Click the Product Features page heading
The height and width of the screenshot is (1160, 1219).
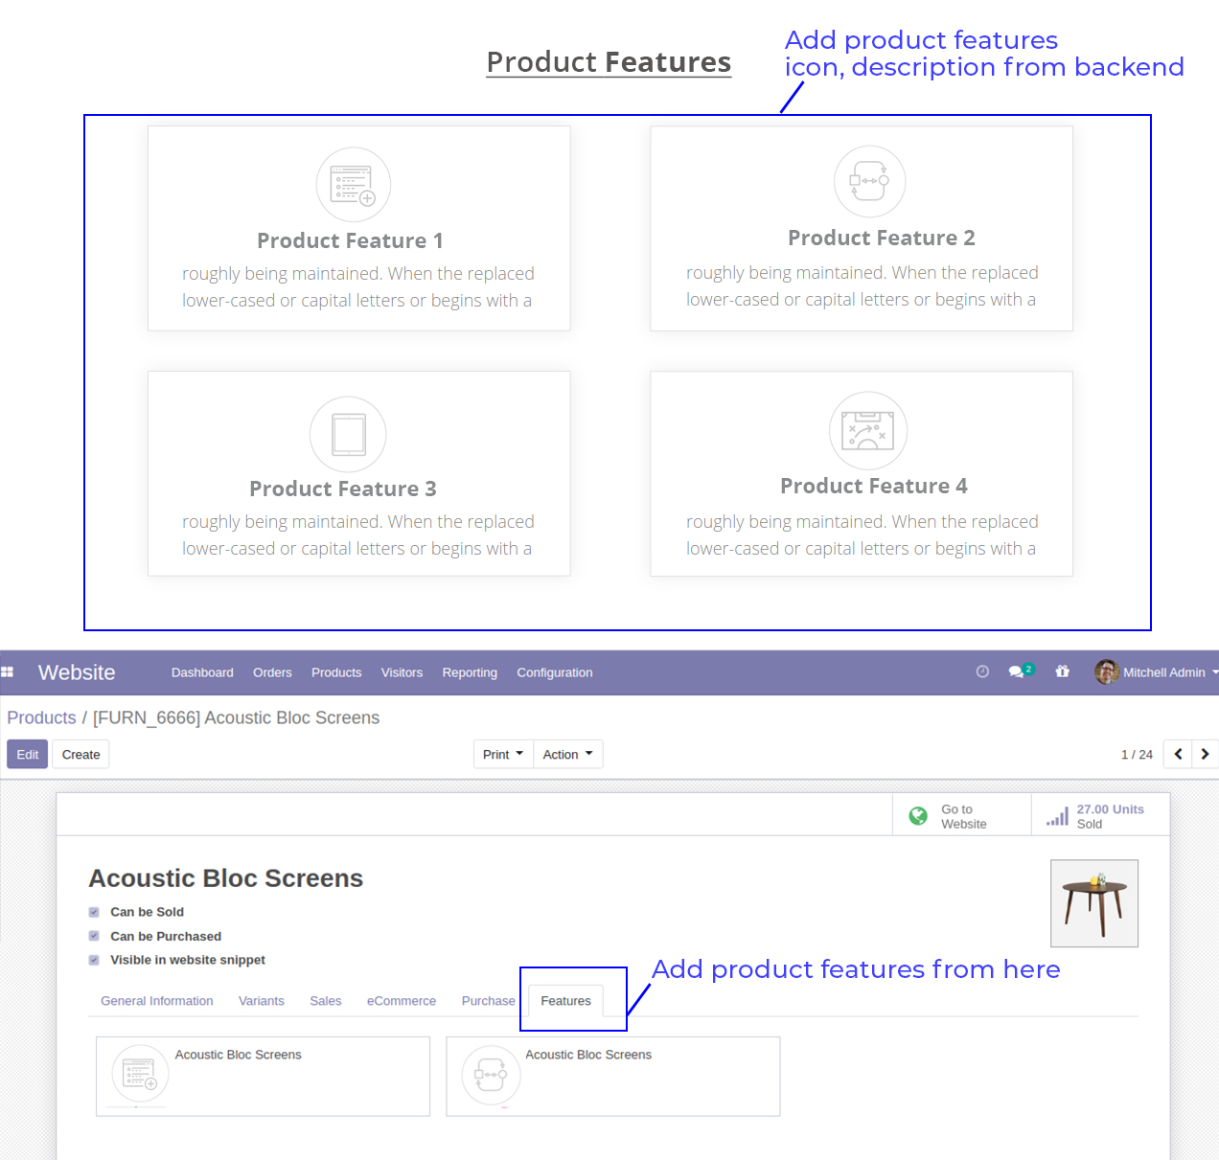click(609, 62)
